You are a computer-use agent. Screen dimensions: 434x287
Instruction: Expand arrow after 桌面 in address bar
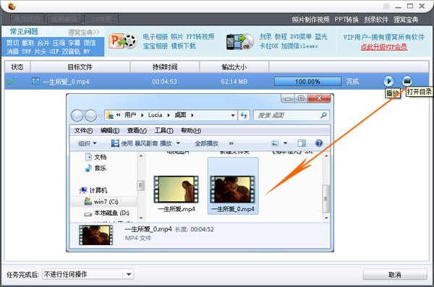tap(192, 115)
